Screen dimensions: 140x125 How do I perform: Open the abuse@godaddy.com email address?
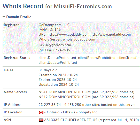(56, 45)
